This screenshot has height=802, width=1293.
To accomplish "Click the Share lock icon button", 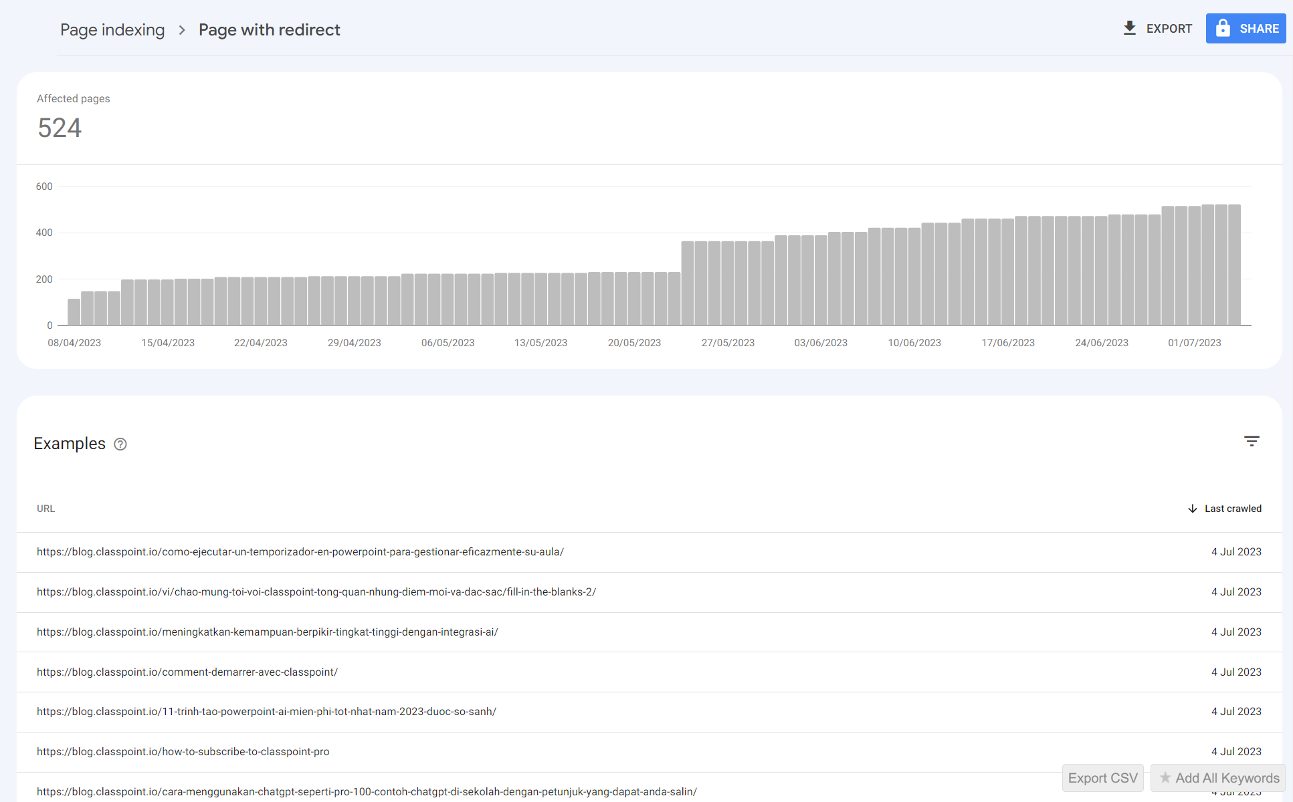I will coord(1223,28).
